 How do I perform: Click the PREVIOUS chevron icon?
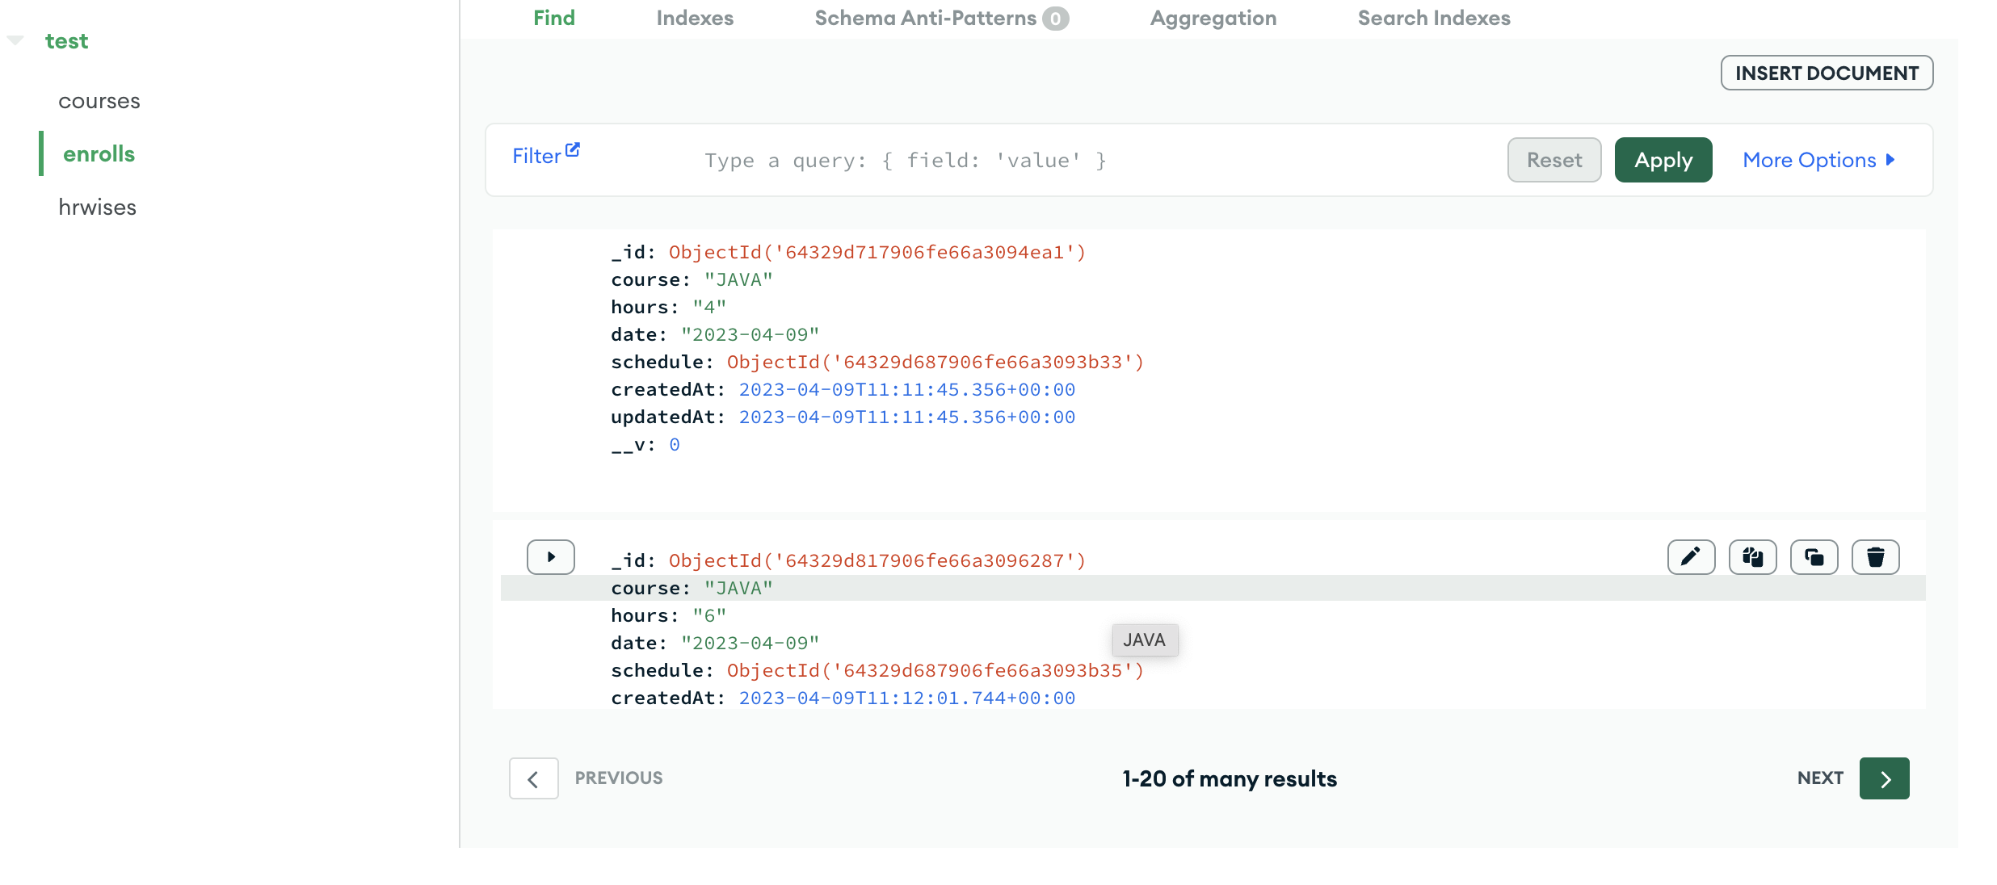pyautogui.click(x=533, y=778)
